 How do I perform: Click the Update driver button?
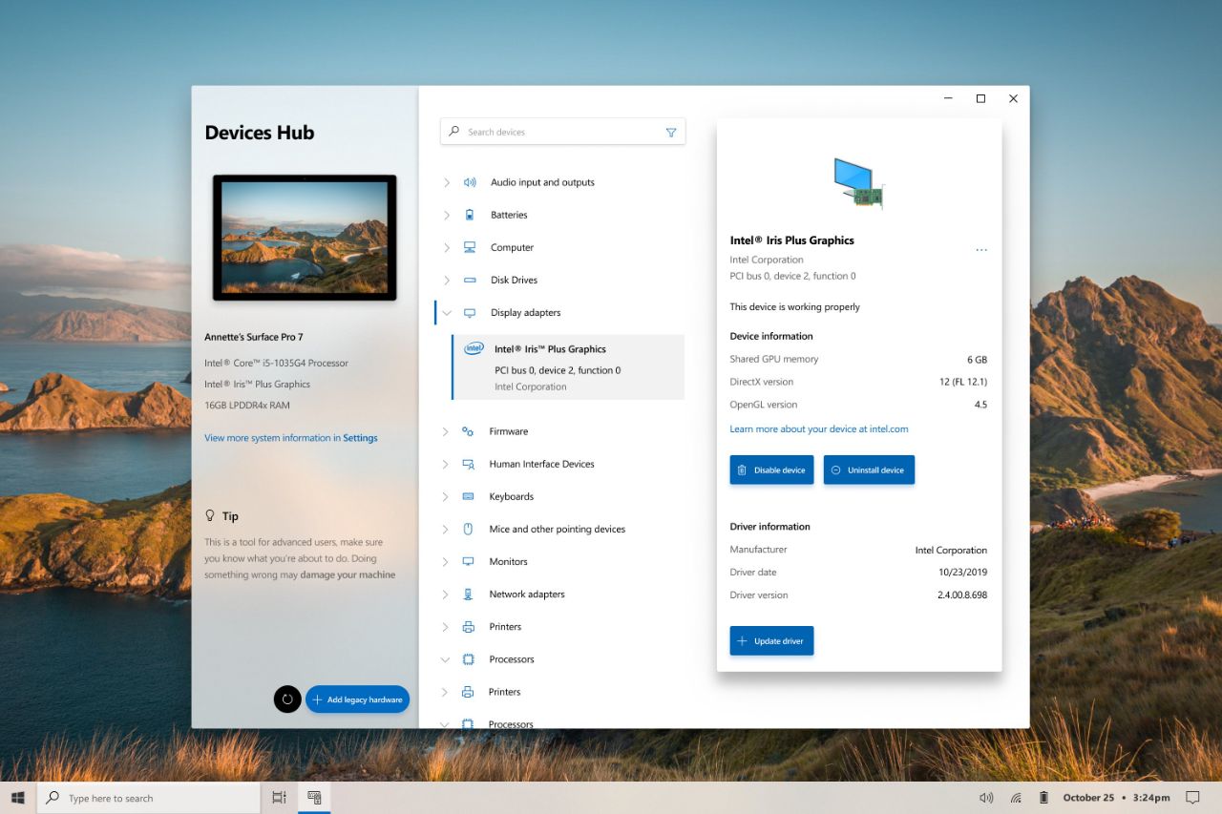click(771, 640)
